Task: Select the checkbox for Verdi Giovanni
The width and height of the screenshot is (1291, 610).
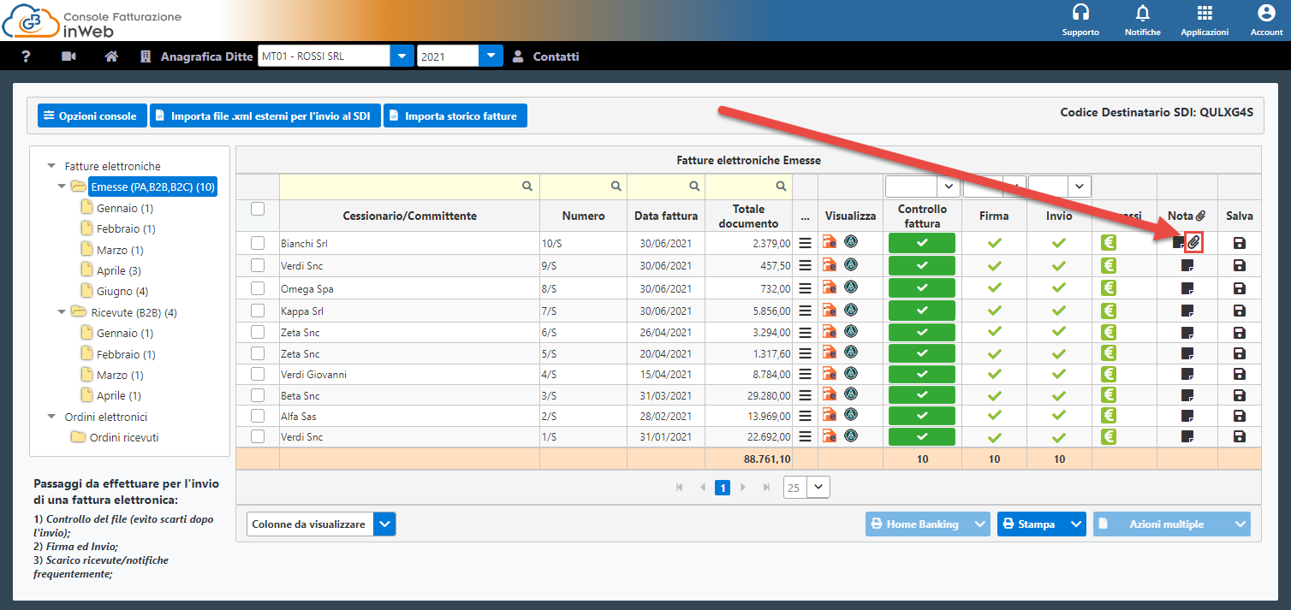Action: [258, 374]
